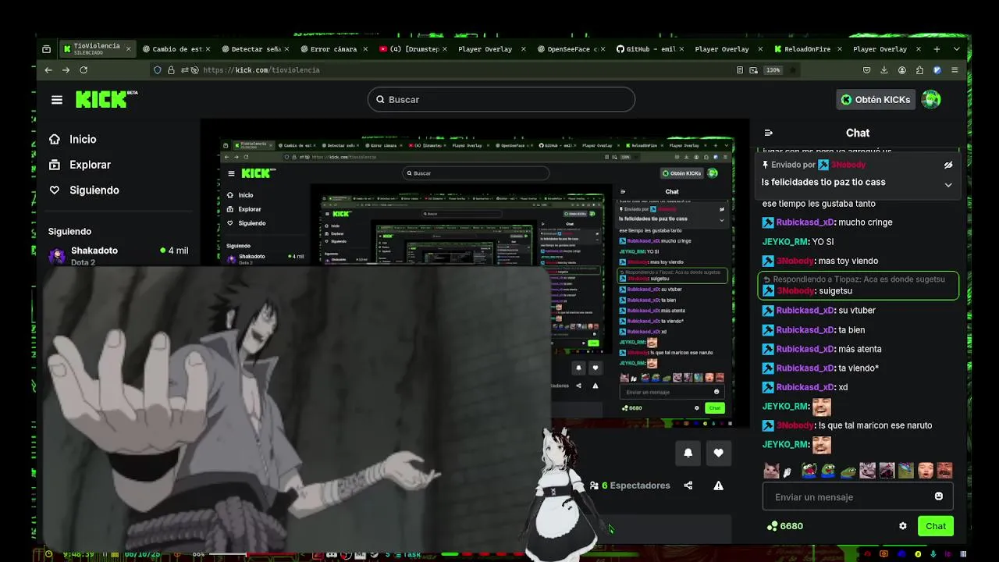Click the stream video player

click(475, 273)
